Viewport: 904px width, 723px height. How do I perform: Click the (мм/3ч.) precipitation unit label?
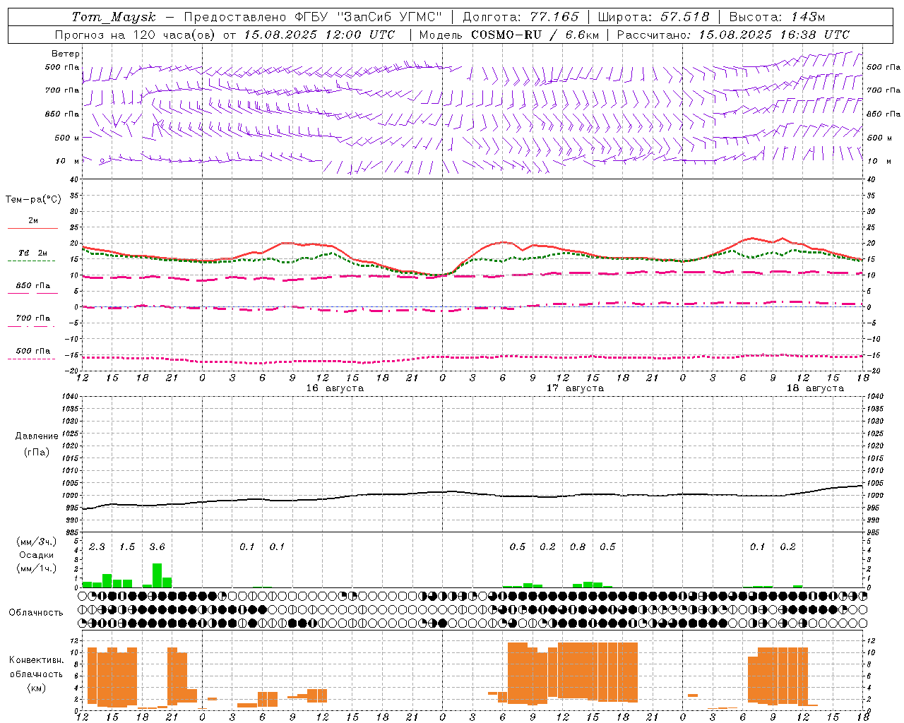click(37, 542)
